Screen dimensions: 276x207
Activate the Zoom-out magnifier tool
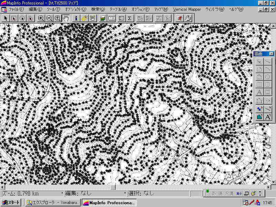[x=49, y=18]
